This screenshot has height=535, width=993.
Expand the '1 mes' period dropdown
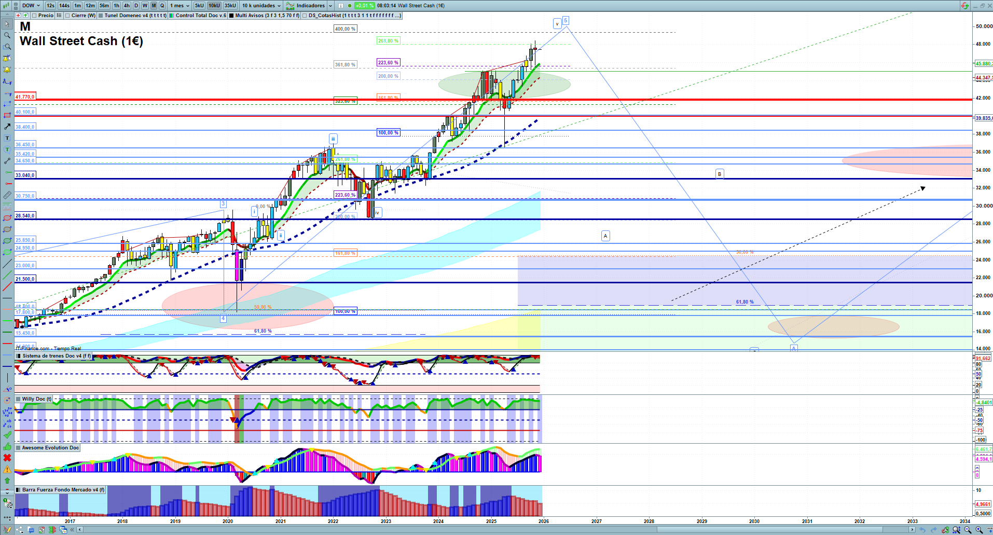(x=180, y=6)
